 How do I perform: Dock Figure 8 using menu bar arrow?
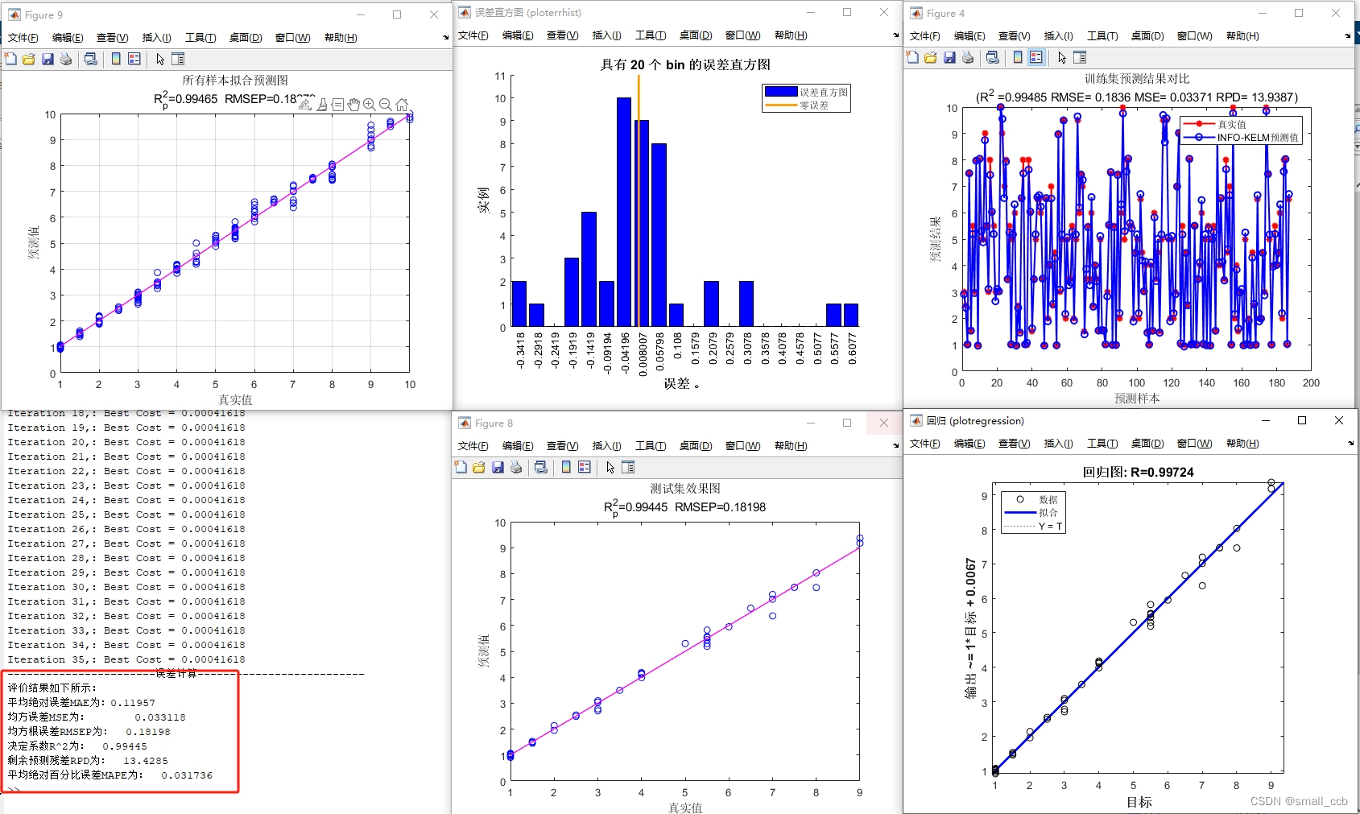[x=896, y=446]
